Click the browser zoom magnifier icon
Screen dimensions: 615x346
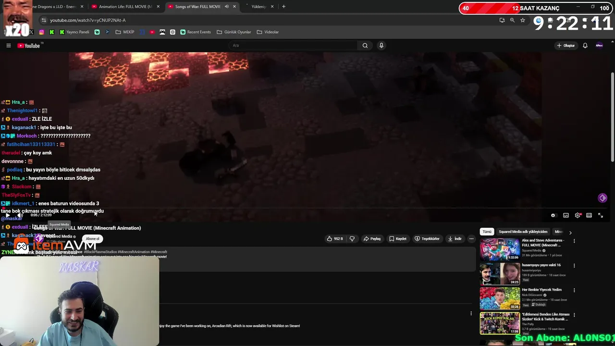pyautogui.click(x=512, y=20)
